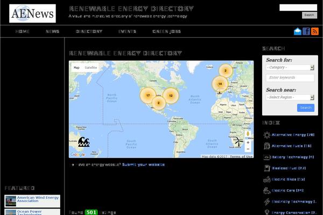323x215 pixels.
Task: Open the Alternative Energy category link
Action: pyautogui.click(x=293, y=135)
